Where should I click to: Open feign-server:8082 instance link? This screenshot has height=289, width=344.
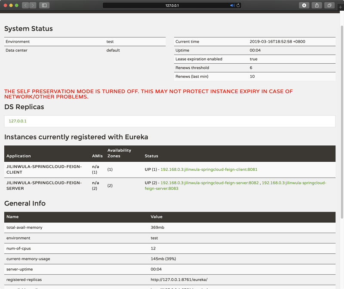[209, 183]
